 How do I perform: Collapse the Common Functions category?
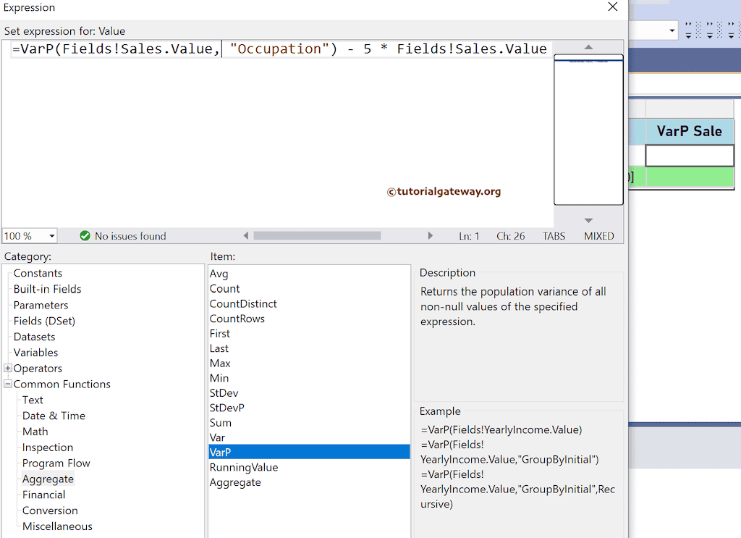(9, 384)
